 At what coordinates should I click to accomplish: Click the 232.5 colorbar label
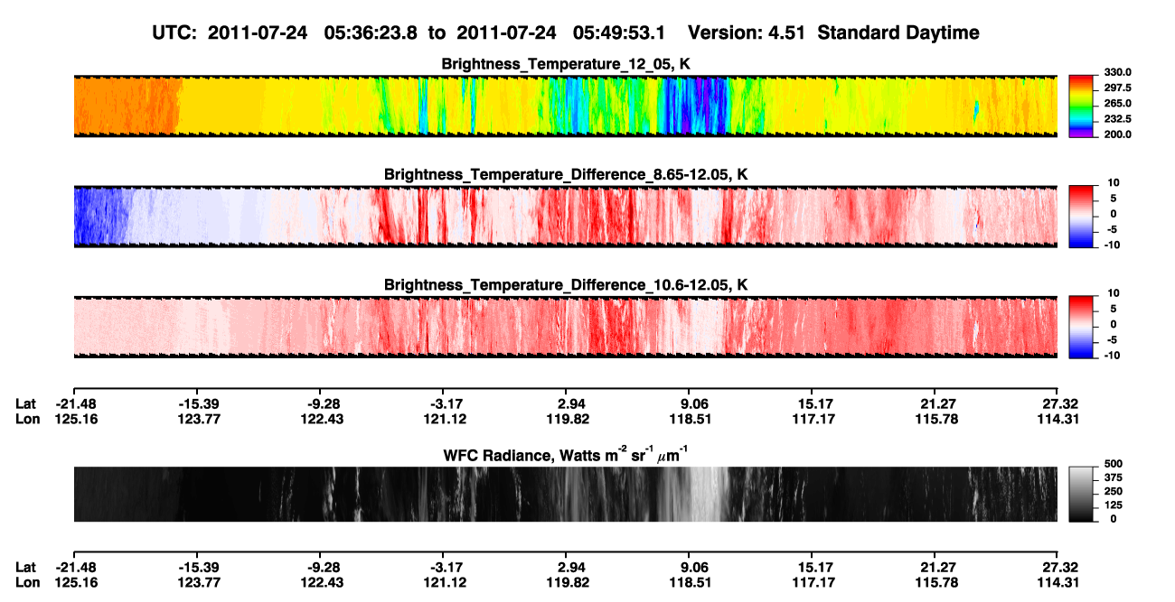coord(1119,119)
